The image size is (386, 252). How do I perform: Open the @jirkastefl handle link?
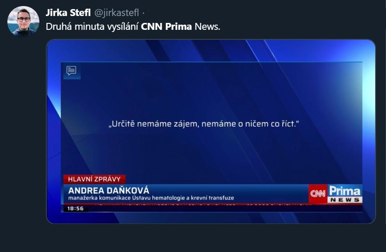117,13
